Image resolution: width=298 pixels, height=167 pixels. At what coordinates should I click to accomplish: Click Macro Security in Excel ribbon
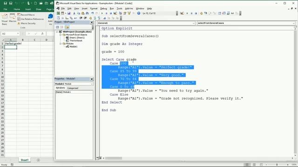click(x=27, y=23)
